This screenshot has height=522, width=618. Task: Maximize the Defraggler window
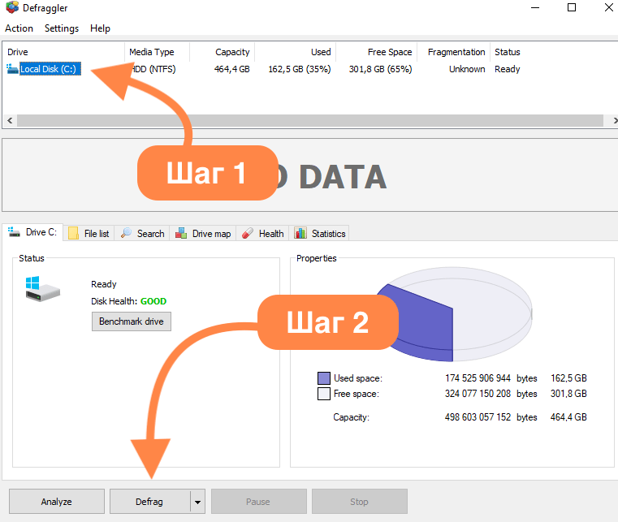(572, 7)
